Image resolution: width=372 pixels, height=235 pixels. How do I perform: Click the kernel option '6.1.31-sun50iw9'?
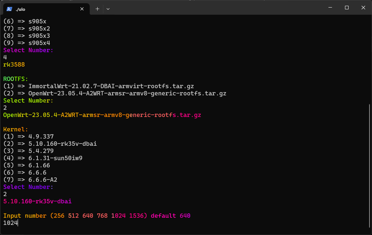click(43, 158)
